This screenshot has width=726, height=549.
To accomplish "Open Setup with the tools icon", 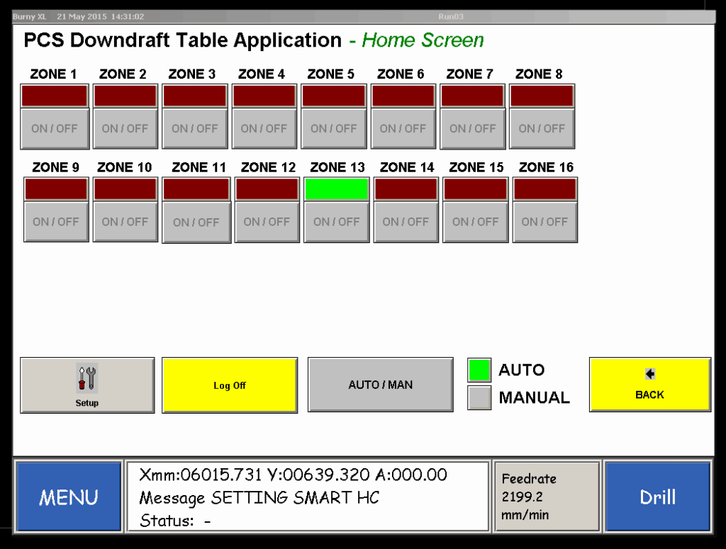I will (x=86, y=385).
